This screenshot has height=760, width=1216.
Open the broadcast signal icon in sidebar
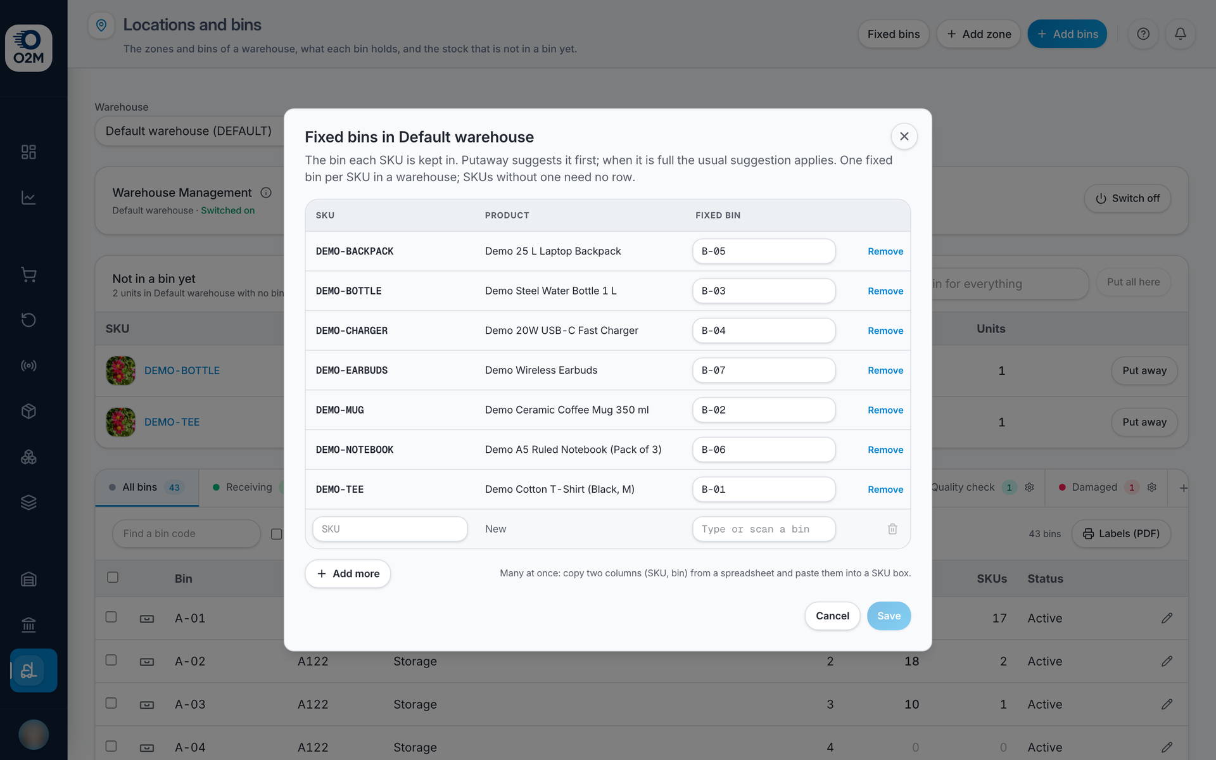click(28, 365)
